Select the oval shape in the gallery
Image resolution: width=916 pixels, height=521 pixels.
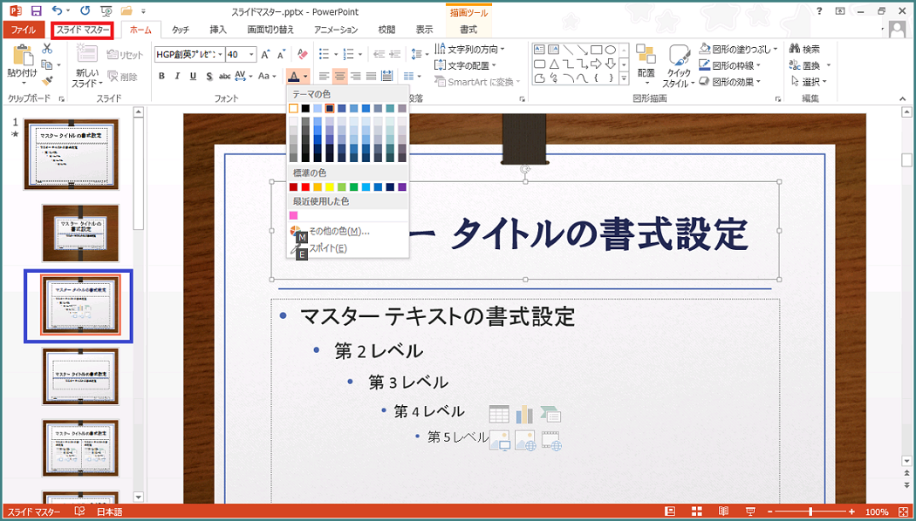pos(610,50)
